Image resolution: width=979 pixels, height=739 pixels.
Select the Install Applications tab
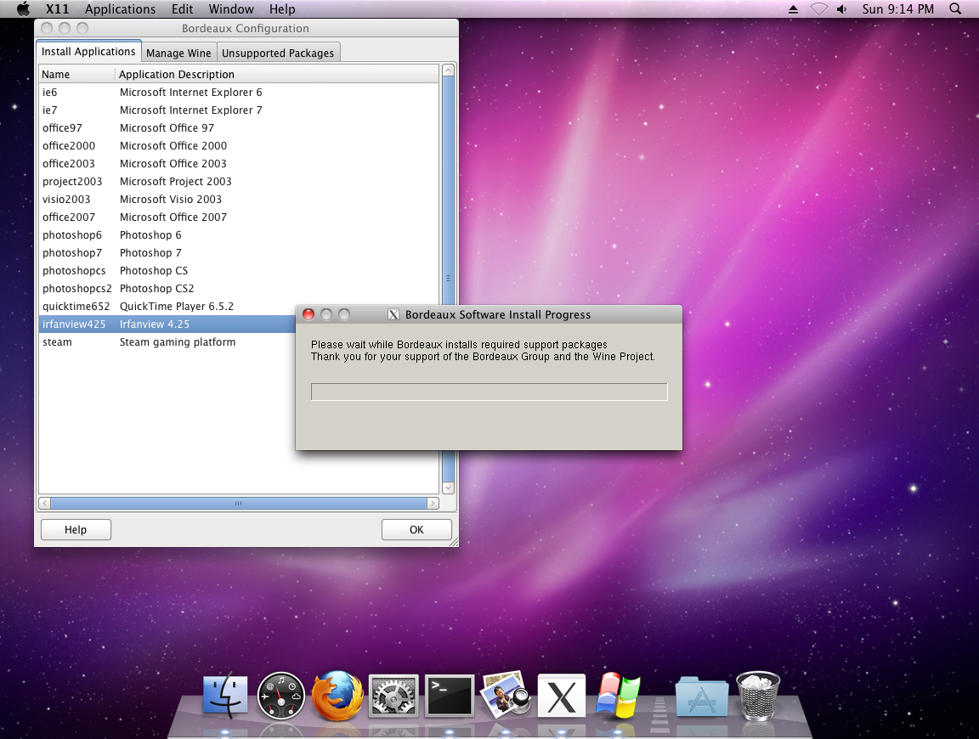88,52
